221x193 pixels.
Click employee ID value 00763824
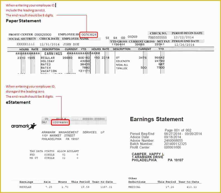pyautogui.click(x=89, y=35)
